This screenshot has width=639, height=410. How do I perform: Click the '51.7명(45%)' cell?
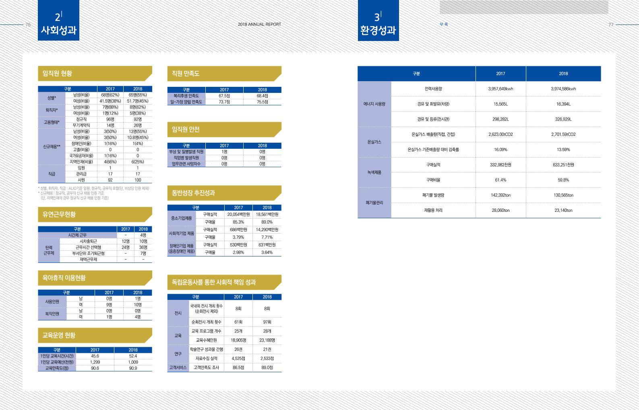(x=138, y=101)
